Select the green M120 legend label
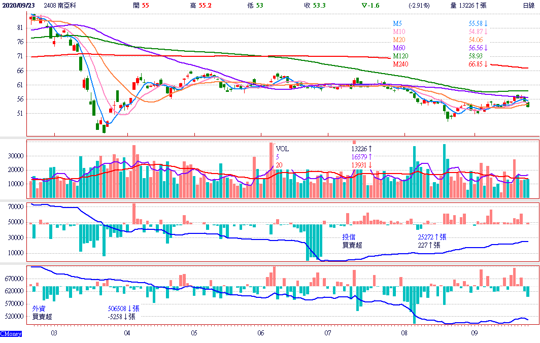Image resolution: width=540 pixels, height=343 pixels. click(400, 56)
